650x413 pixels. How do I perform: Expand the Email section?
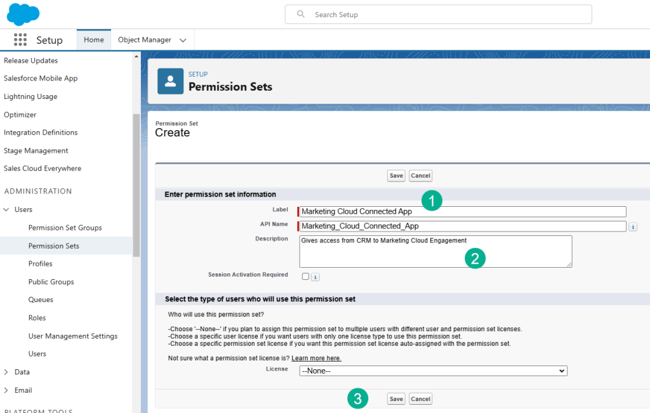[7, 390]
